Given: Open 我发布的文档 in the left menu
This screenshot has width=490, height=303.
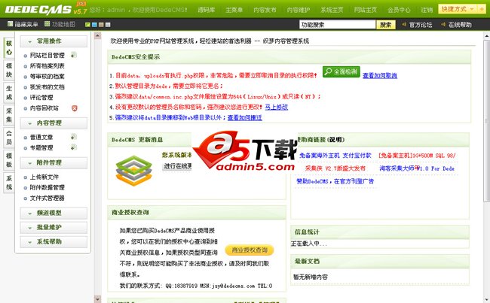Looking at the screenshot, I should (47, 87).
